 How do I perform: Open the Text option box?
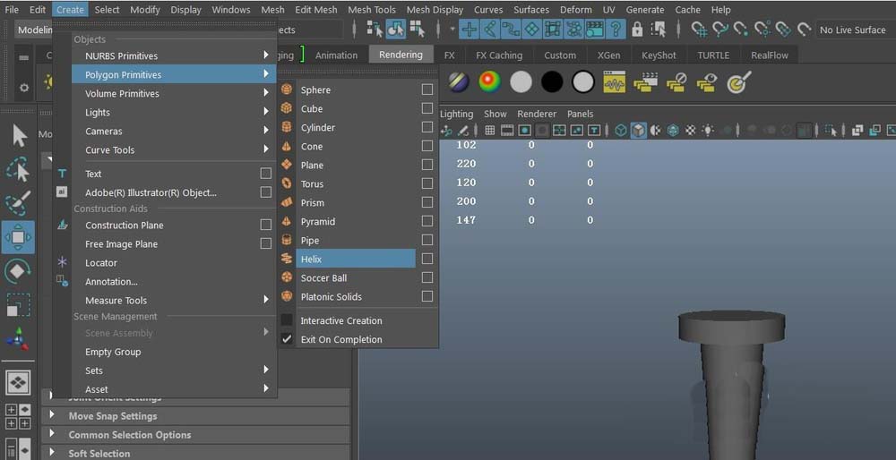(266, 174)
